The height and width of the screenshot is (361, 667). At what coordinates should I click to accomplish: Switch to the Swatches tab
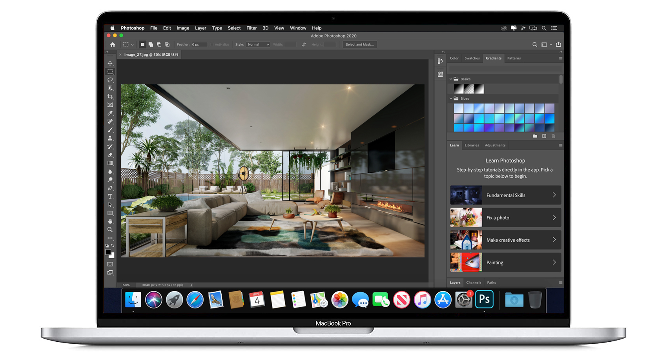[x=472, y=58]
